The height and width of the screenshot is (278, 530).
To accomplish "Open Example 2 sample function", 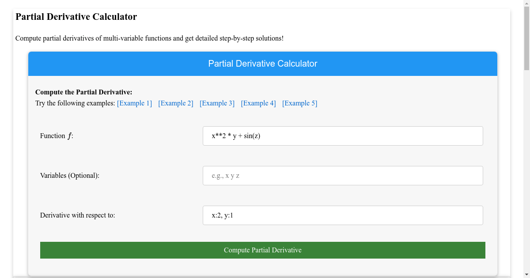I will 176,103.
